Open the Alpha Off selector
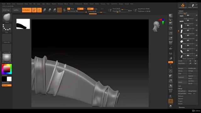The height and width of the screenshot is (113, 201). tap(7, 38)
